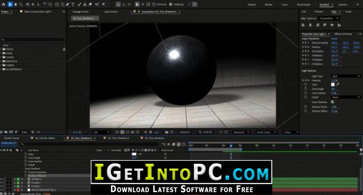Take a snapshot with the camera icon
363x195 pixels.
pyautogui.click(x=166, y=132)
